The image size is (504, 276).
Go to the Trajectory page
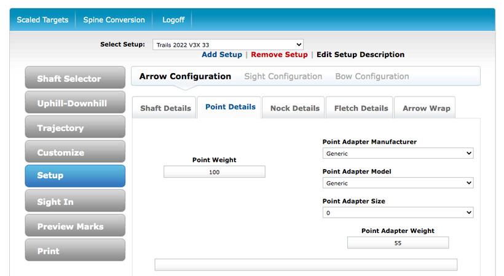click(x=75, y=128)
